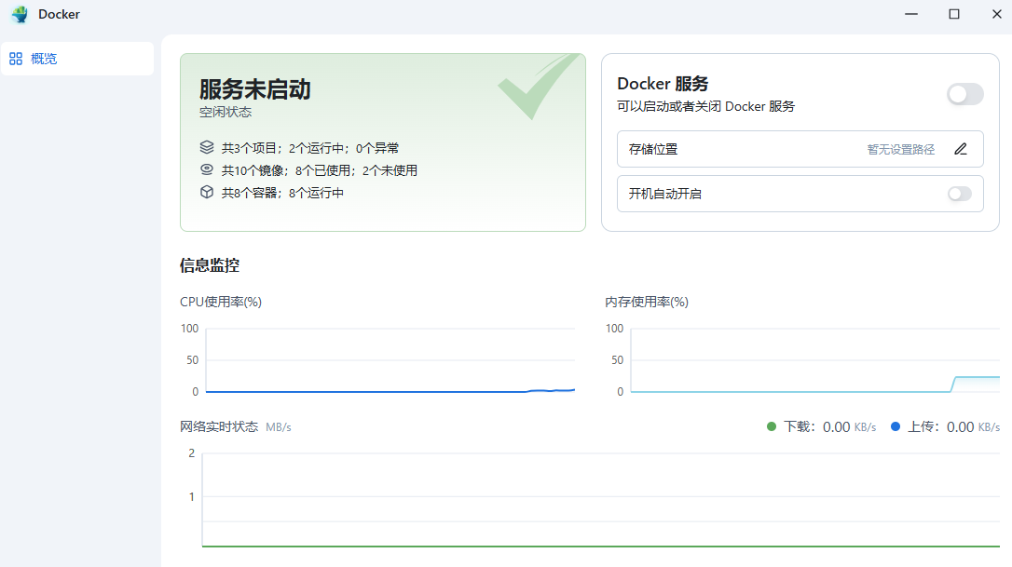
Task: Select the 概览 sidebar label
Action: [x=44, y=59]
